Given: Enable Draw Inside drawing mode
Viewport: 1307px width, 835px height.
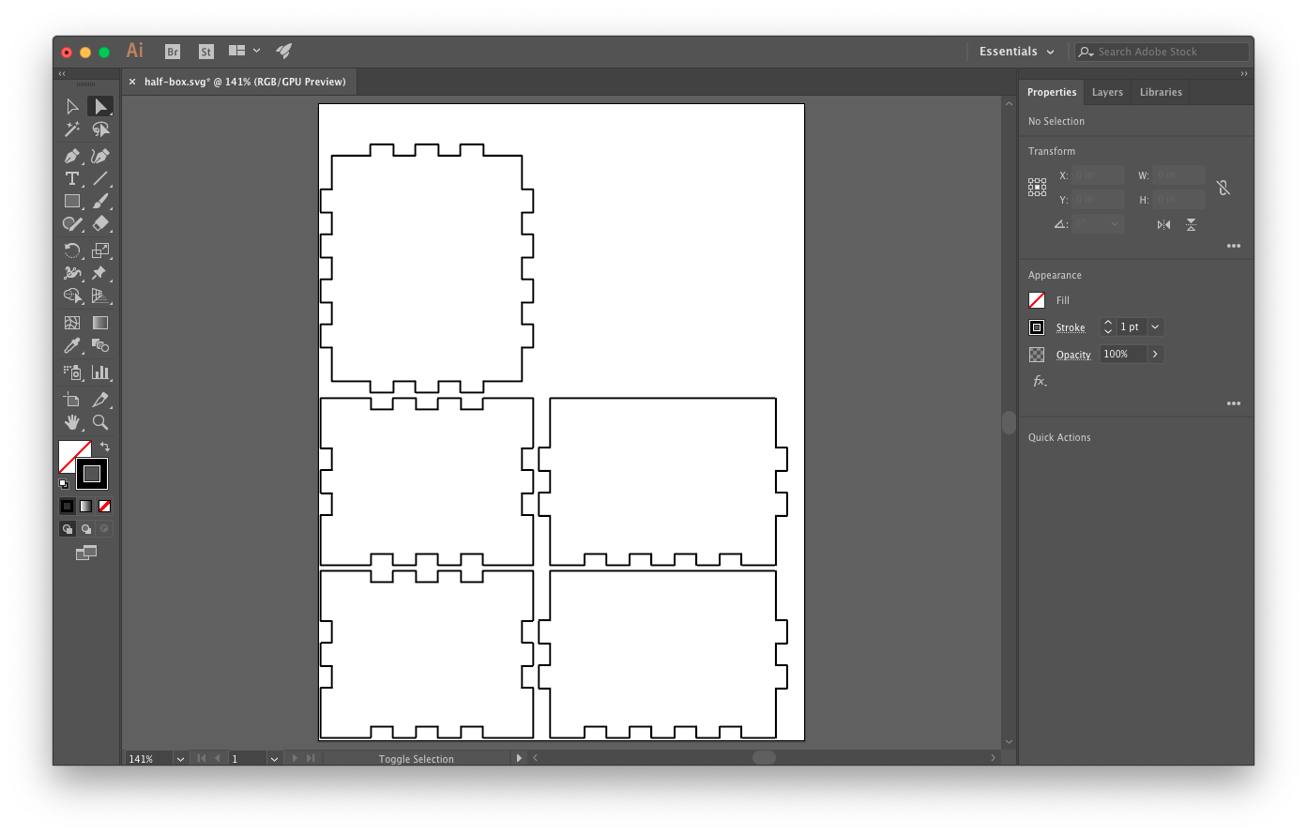Looking at the screenshot, I should 103,528.
